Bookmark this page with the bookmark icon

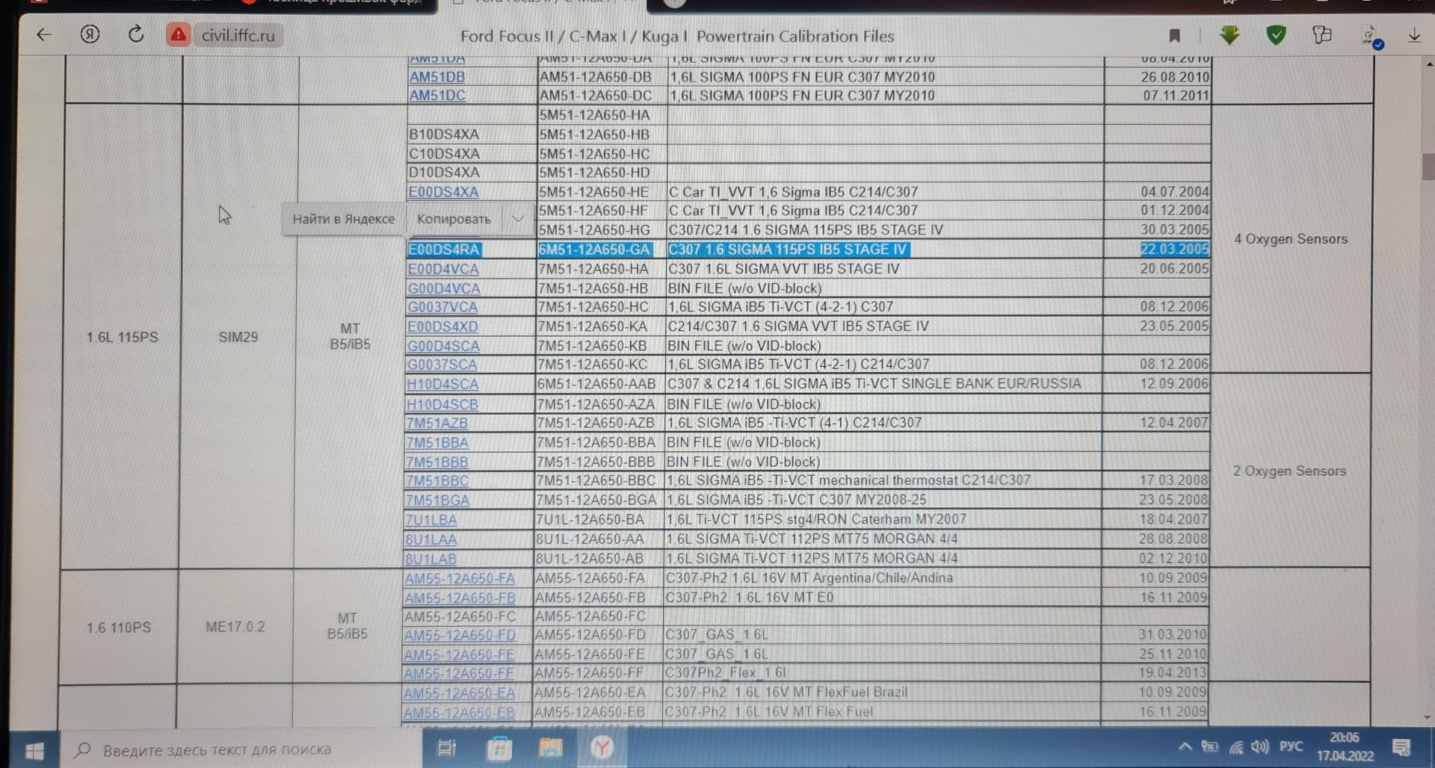click(x=1174, y=36)
